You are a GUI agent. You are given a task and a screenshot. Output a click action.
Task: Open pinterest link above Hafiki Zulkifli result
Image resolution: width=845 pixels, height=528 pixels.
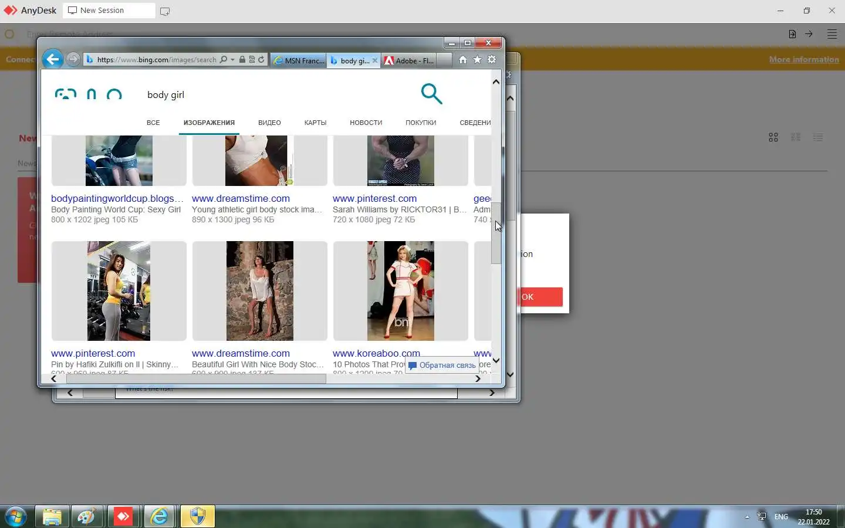[x=93, y=353]
